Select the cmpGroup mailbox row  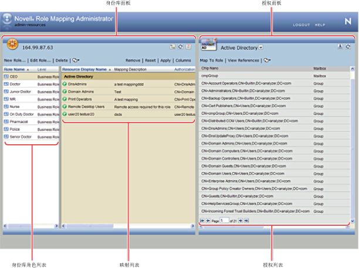[x=275, y=76]
